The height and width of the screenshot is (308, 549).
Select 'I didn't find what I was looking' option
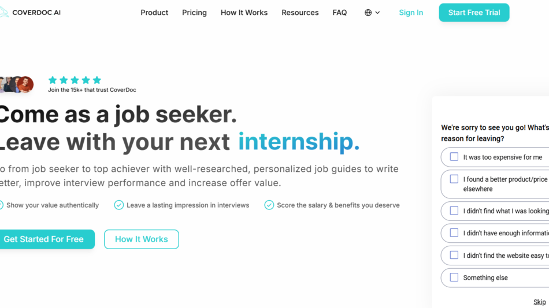454,211
